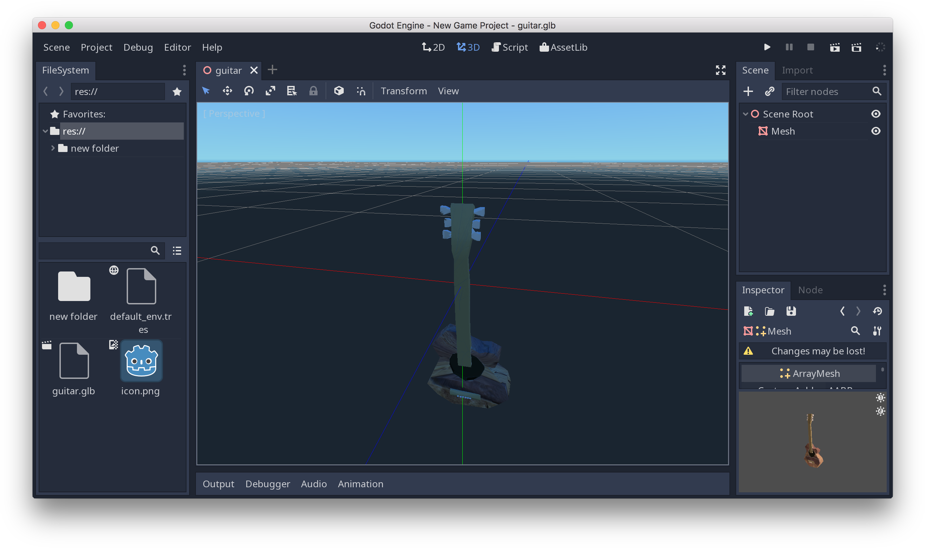Select the Rotate mode tool

click(x=249, y=91)
